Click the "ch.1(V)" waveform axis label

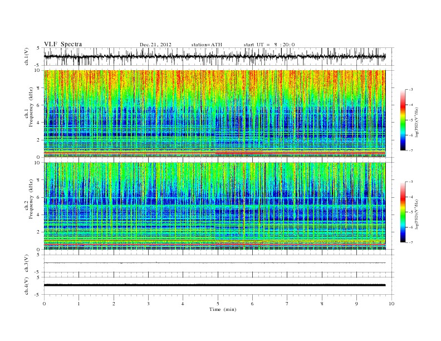(x=27, y=56)
